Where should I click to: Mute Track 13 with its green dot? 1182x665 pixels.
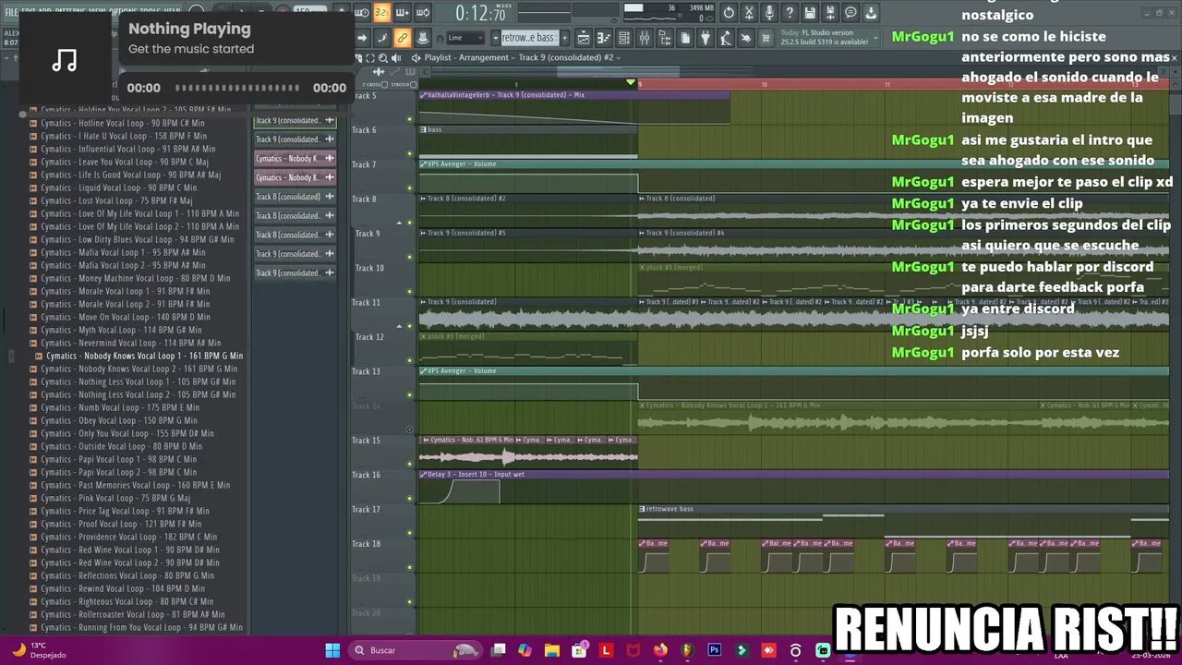tap(410, 394)
